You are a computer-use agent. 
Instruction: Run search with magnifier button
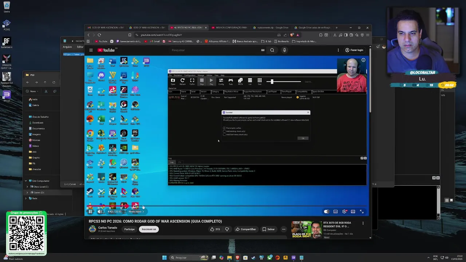(x=272, y=50)
